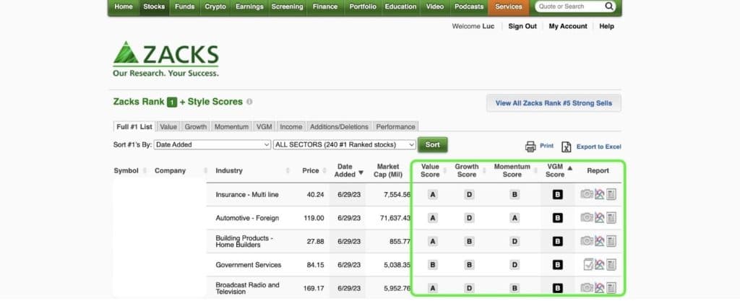Open checkmark report icon in Government Services row
740x301 pixels.
(x=588, y=264)
